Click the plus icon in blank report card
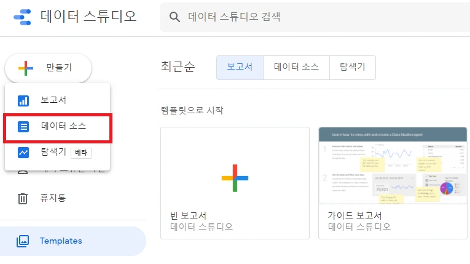 (x=235, y=178)
